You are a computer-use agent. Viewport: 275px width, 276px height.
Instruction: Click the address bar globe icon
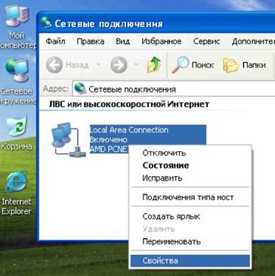(80, 88)
